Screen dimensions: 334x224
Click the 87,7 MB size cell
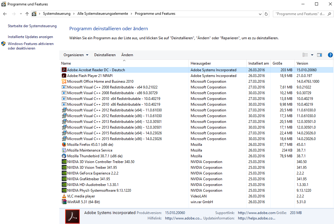(286, 145)
